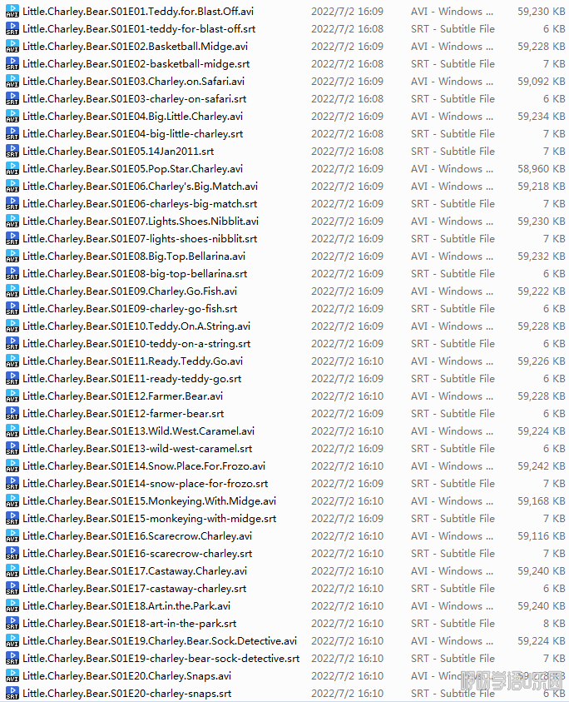Select file name Little.Charley.Bear.S01E19.Charley.Bear.Sock.Detective.avi
The width and height of the screenshot is (569, 702).
(160, 640)
